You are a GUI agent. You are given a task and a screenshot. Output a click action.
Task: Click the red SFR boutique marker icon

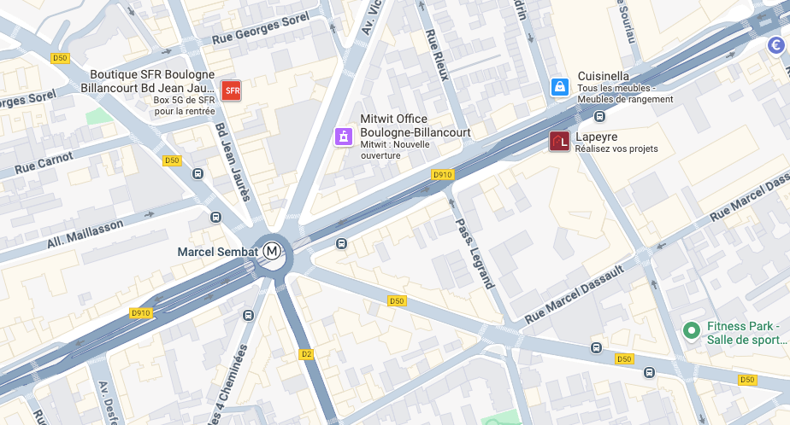point(231,90)
